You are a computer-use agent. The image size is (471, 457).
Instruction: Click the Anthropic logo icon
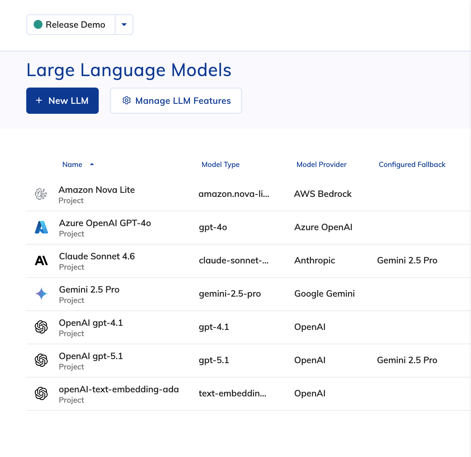(41, 260)
